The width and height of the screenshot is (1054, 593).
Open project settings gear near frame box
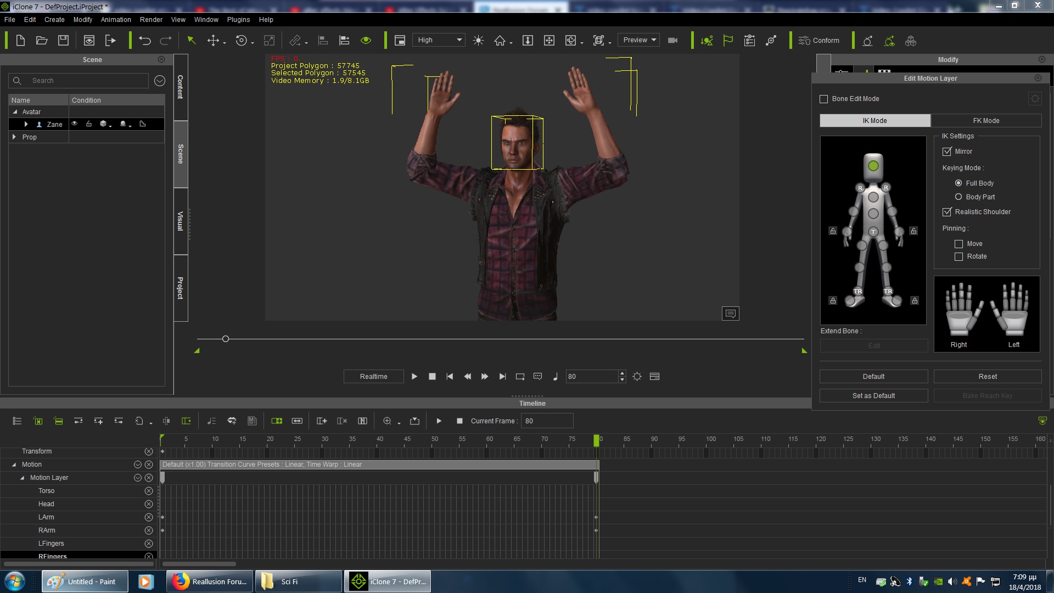637,377
